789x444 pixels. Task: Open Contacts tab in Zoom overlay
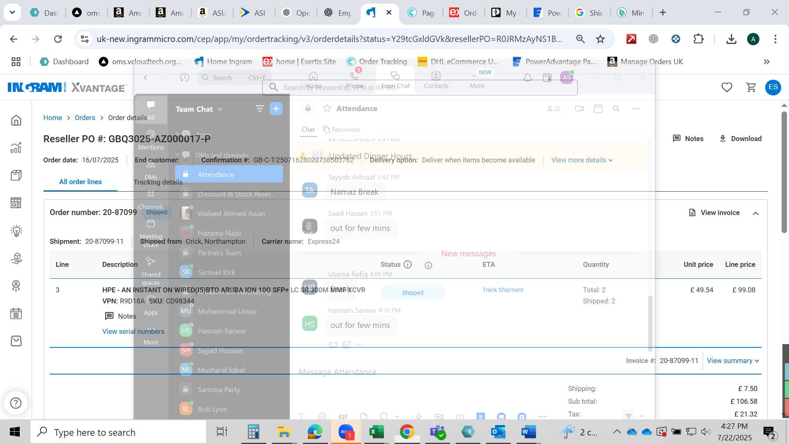tap(436, 80)
